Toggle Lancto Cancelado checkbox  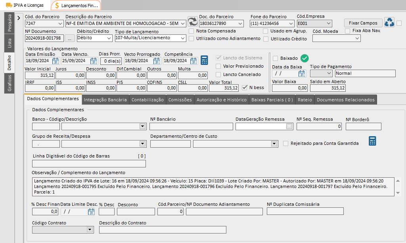pyautogui.click(x=218, y=74)
